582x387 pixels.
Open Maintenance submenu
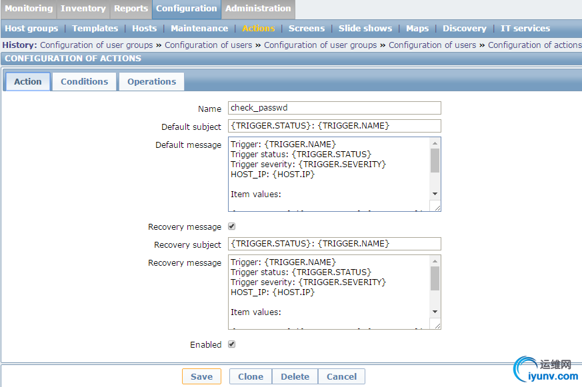coord(199,29)
